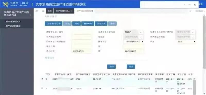Image resolution: width=206 pixels, height=95 pixels.
Task: Toggle the sidebar hamburger menu icon
Action: click(37, 11)
